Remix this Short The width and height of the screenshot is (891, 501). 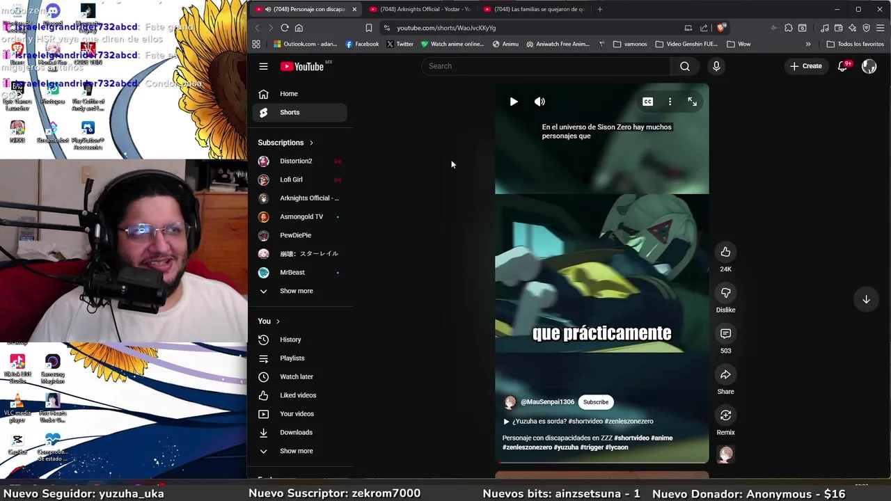(725, 415)
